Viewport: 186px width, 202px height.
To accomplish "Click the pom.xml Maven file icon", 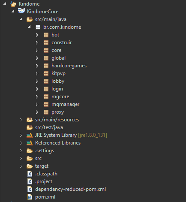I will point(30,197).
